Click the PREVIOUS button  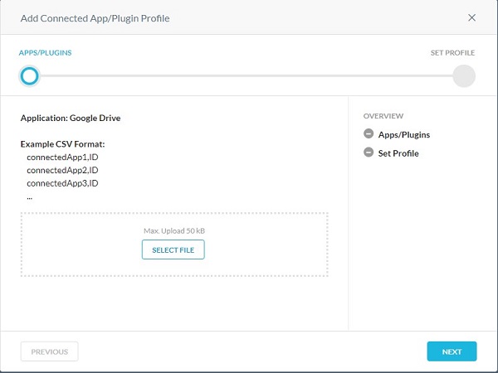(x=49, y=351)
